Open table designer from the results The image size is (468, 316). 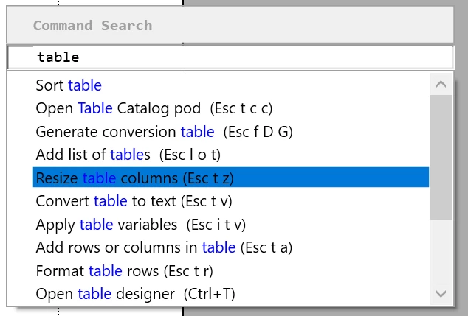tap(135, 294)
